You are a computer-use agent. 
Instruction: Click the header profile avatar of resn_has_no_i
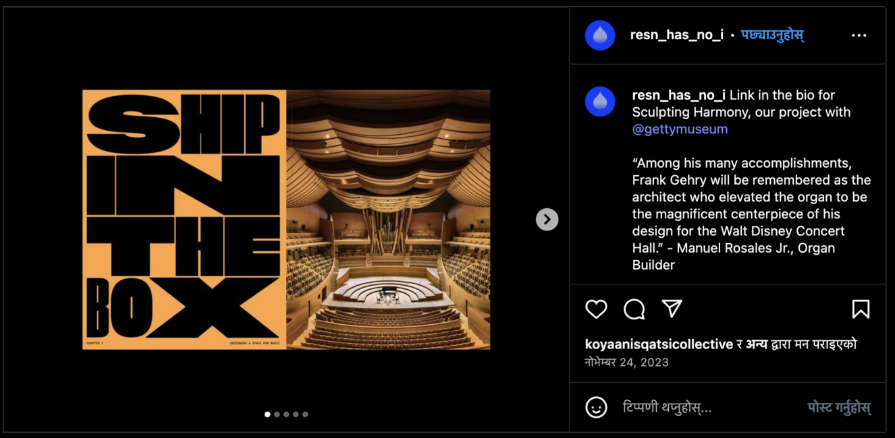(600, 36)
